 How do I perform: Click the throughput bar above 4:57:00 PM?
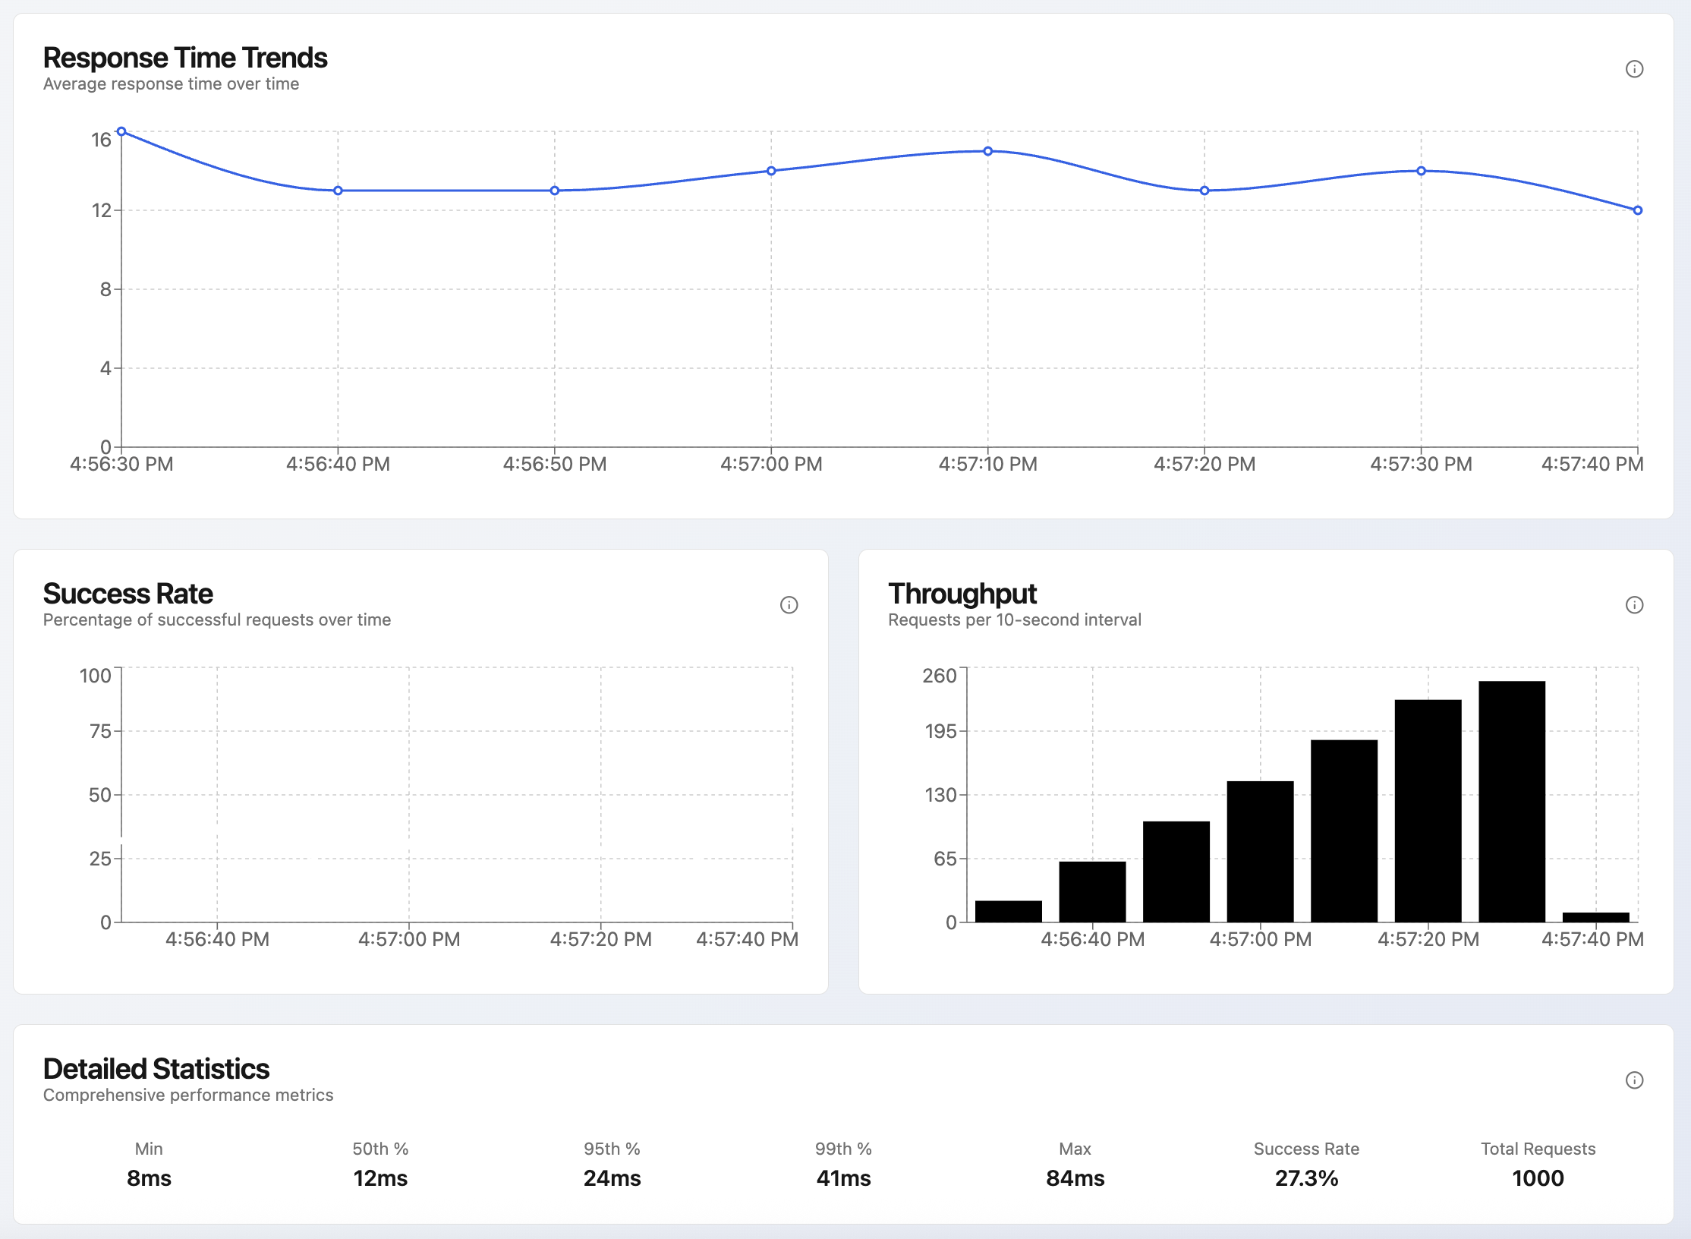point(1260,850)
